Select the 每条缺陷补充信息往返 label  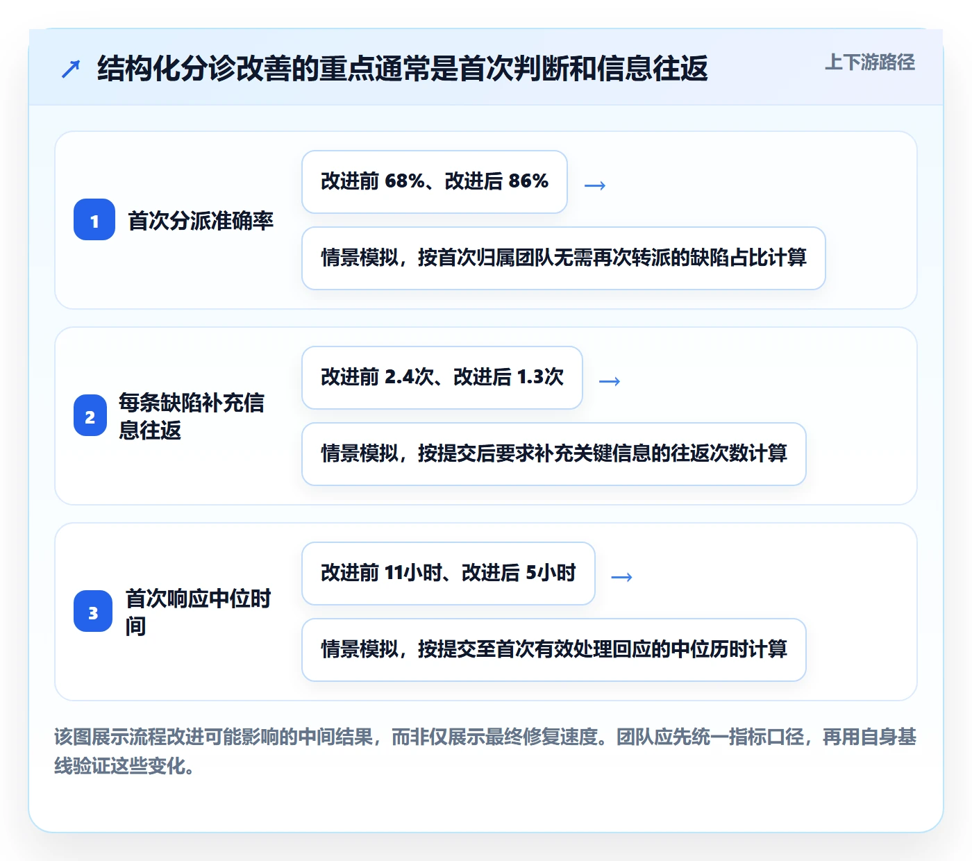coord(192,416)
